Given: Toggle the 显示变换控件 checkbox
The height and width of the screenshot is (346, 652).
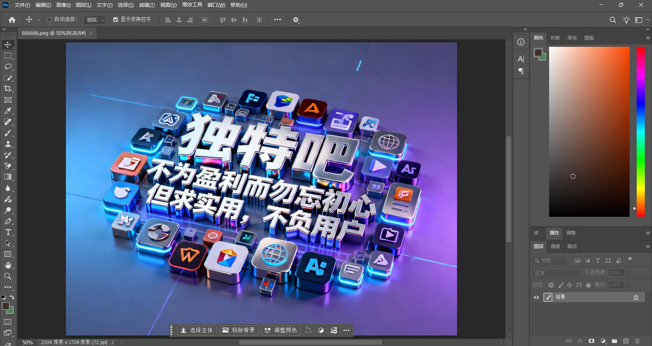Looking at the screenshot, I should click(x=115, y=19).
